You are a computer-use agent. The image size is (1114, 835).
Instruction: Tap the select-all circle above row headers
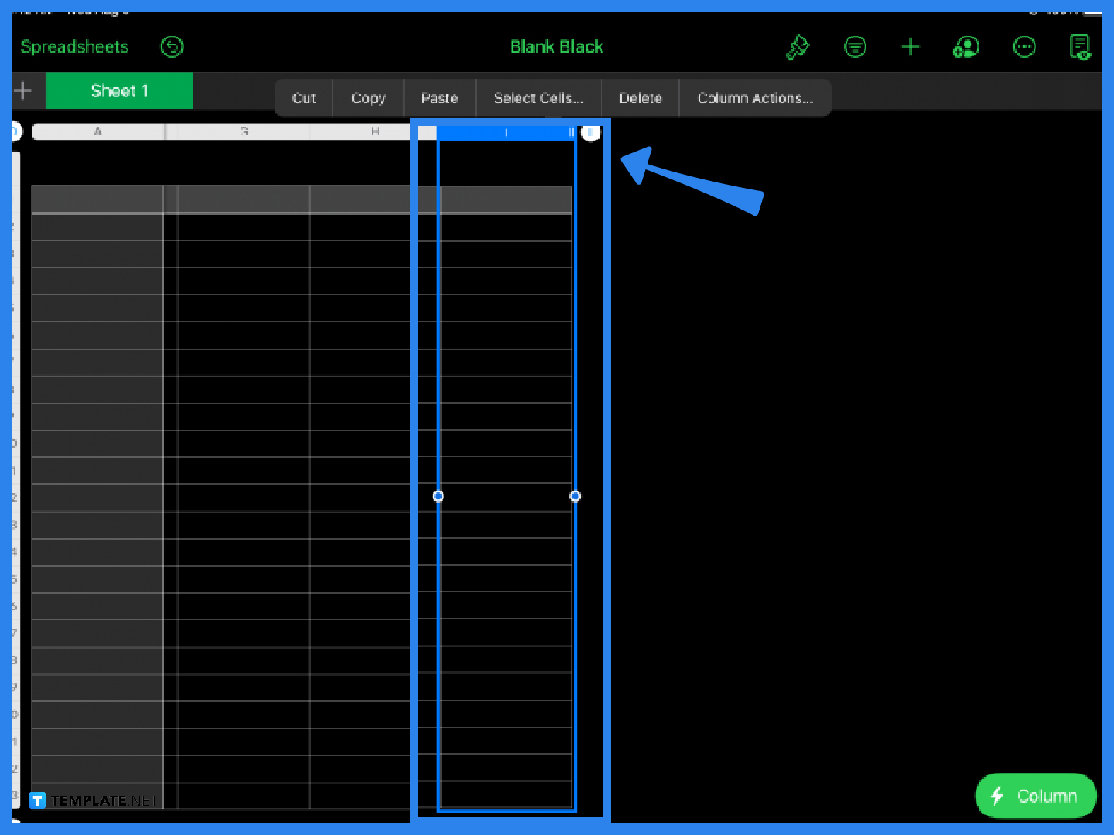[14, 131]
